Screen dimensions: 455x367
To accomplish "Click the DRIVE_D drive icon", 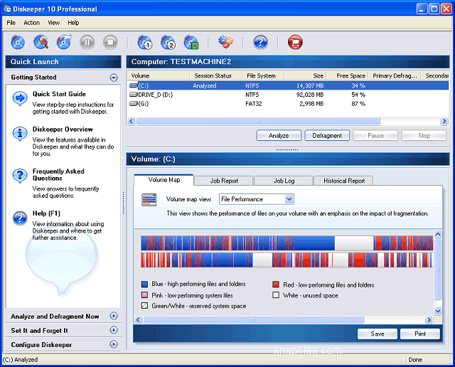I will [134, 95].
